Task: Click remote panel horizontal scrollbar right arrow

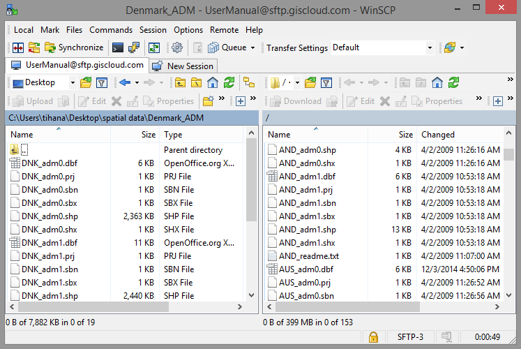Action: pos(497,307)
